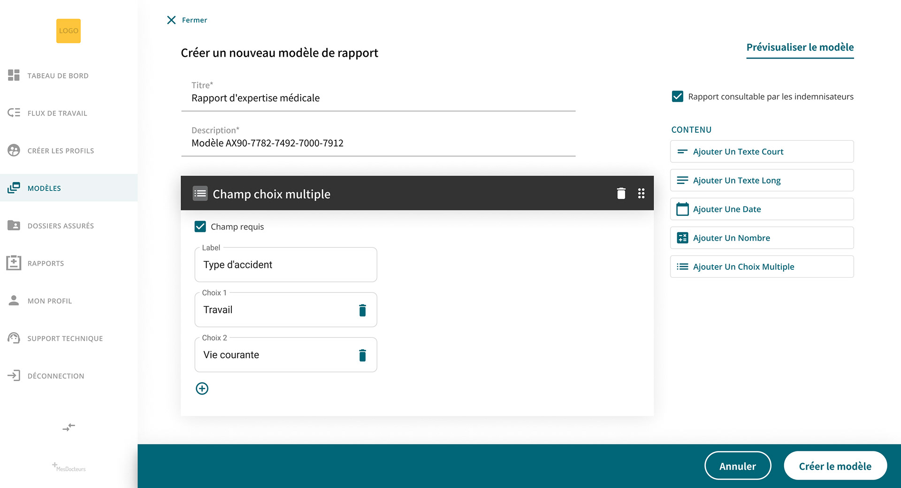Click the Rapports sidebar icon
This screenshot has height=488, width=901.
pos(14,263)
